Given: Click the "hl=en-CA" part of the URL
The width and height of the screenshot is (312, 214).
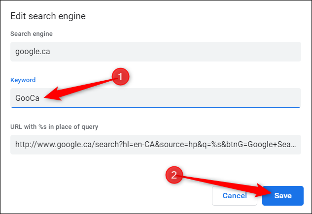Looking at the screenshot, I should tap(138, 145).
